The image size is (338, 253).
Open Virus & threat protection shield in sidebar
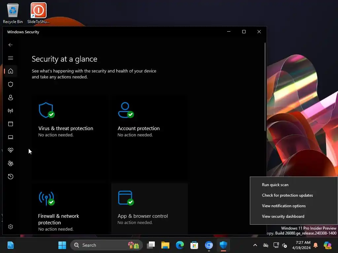(10, 84)
